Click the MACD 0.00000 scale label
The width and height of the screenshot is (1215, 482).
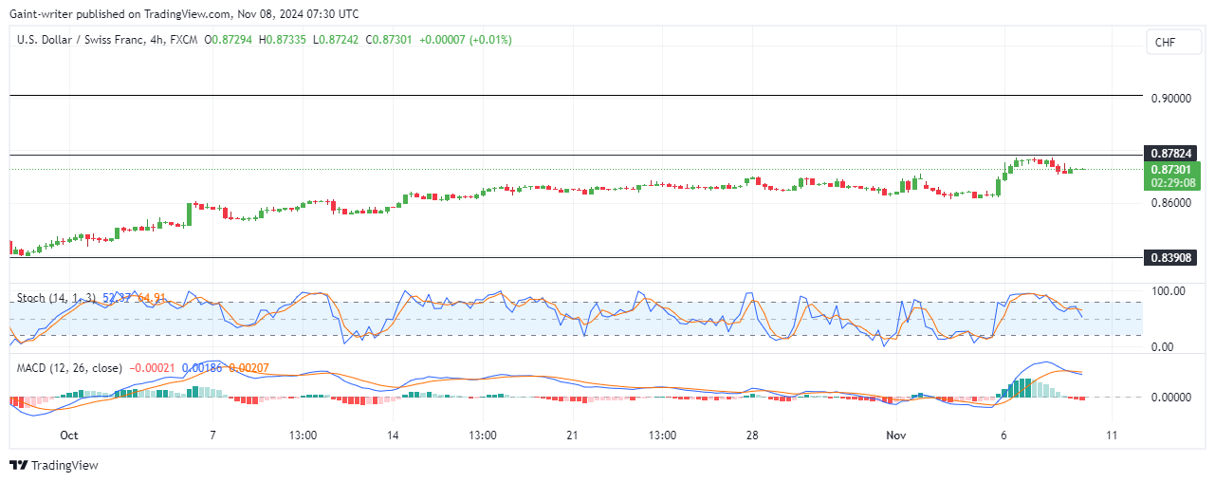click(1170, 397)
